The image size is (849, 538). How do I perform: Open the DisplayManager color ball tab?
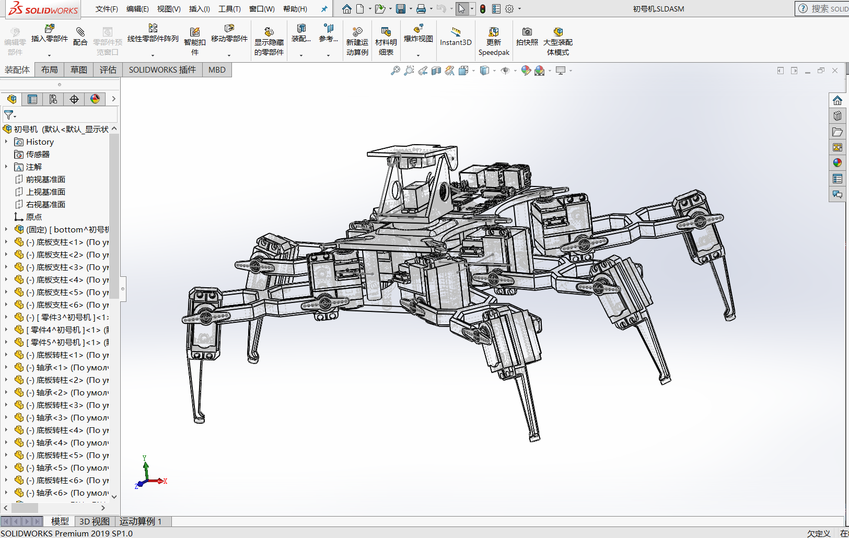pyautogui.click(x=95, y=99)
